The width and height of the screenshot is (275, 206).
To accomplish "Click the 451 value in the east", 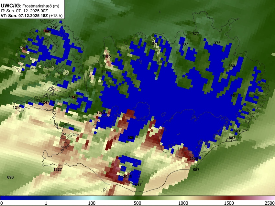I will pyautogui.click(x=234, y=95).
